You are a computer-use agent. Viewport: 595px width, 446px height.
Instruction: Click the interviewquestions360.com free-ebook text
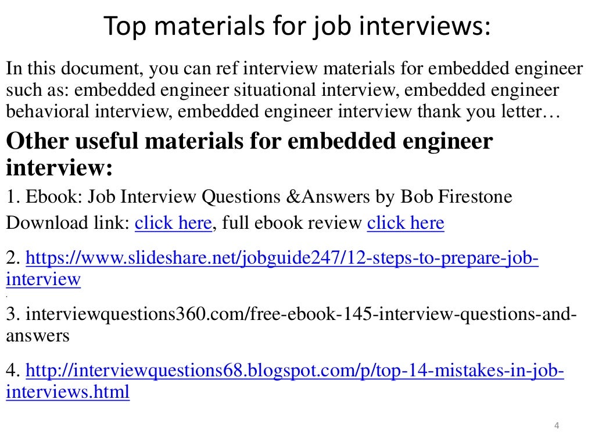(301, 314)
